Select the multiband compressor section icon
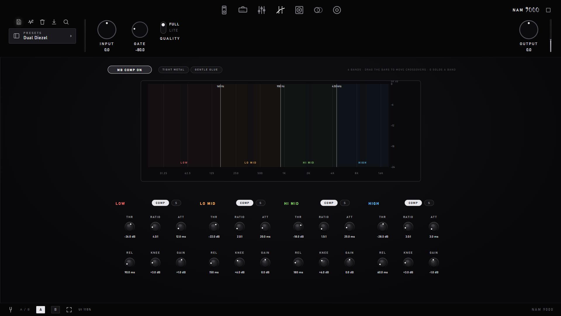Screen dimensions: 561x316 (280, 10)
